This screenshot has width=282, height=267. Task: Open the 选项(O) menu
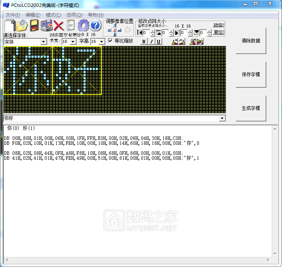(74, 15)
